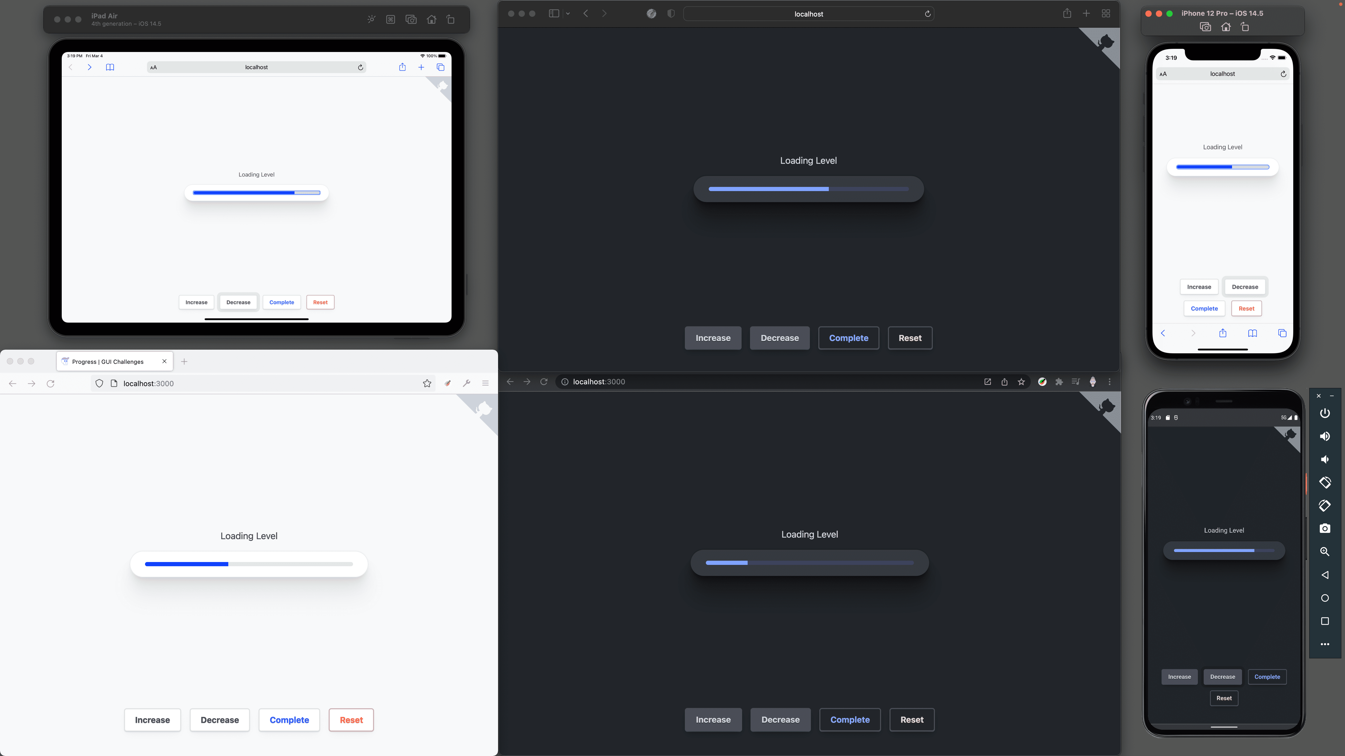1345x756 pixels.
Task: Click the localhost menu bar item
Action: [x=808, y=13]
